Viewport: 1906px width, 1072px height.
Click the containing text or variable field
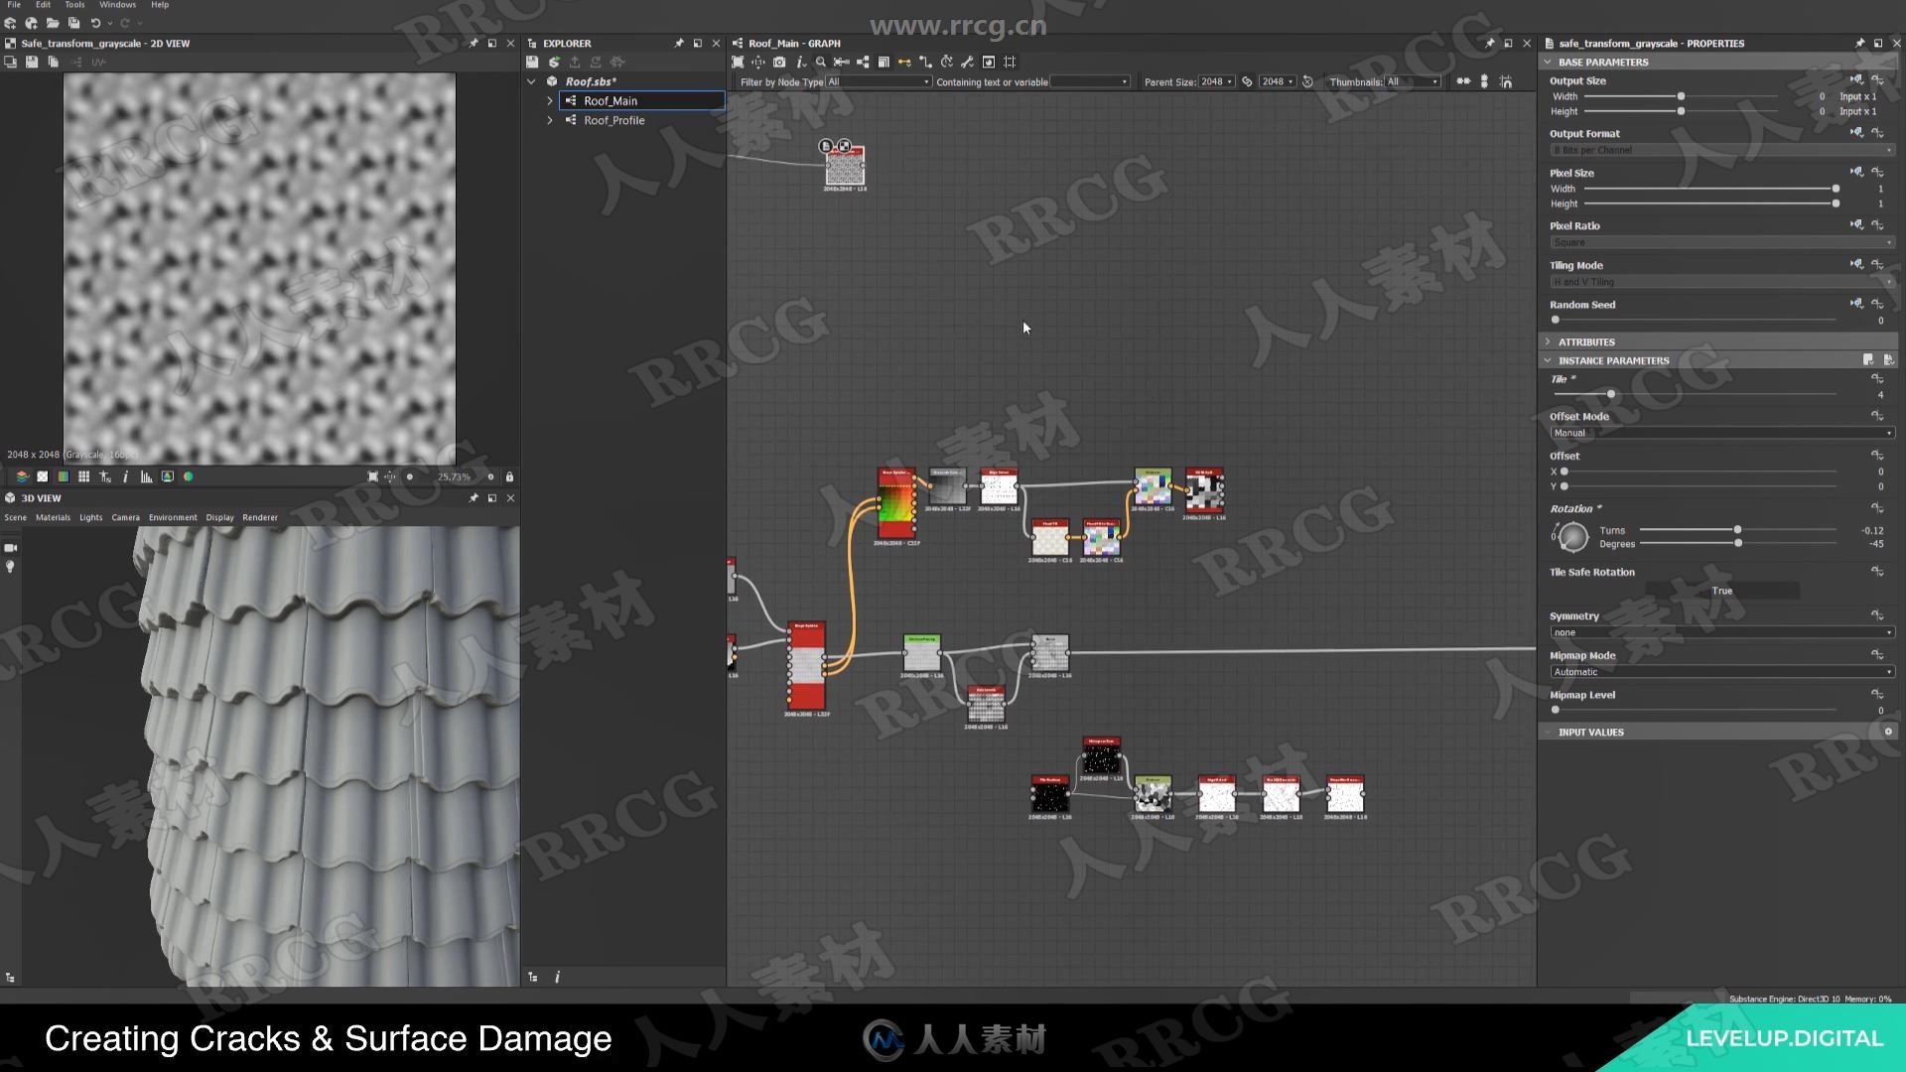[x=1090, y=81]
